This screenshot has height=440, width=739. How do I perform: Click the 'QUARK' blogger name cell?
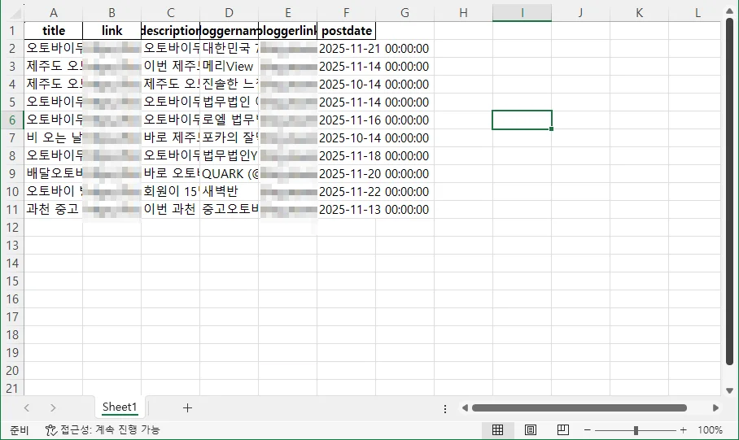[x=229, y=174]
